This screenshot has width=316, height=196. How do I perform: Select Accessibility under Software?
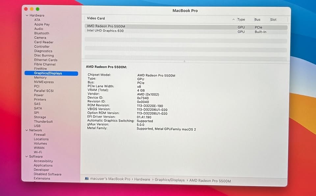pyautogui.click(x=43, y=161)
